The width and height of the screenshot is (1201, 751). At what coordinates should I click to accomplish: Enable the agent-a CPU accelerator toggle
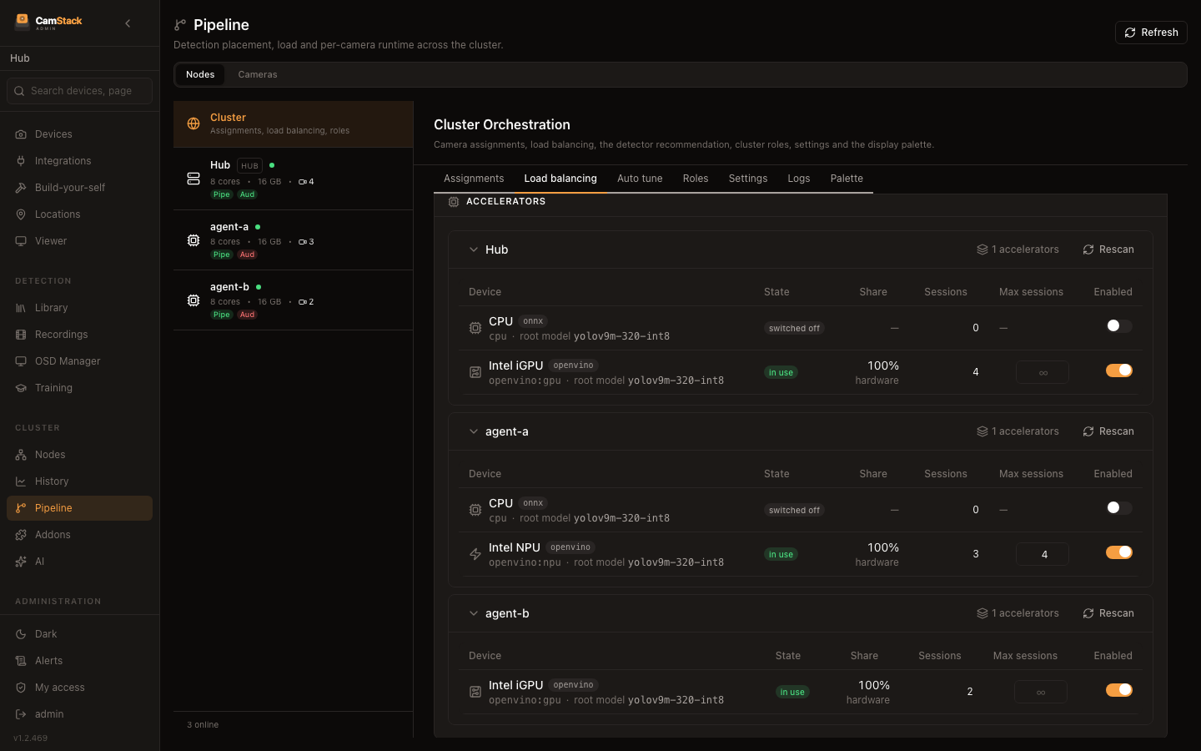tap(1119, 508)
